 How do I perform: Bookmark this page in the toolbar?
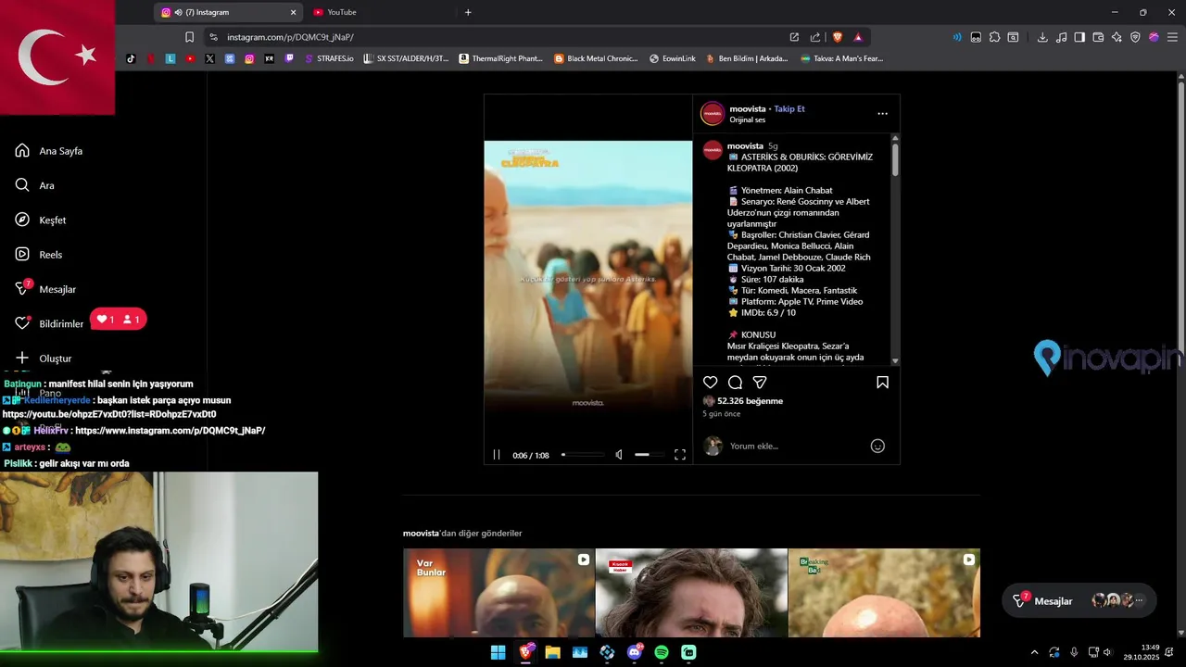pyautogui.click(x=189, y=37)
